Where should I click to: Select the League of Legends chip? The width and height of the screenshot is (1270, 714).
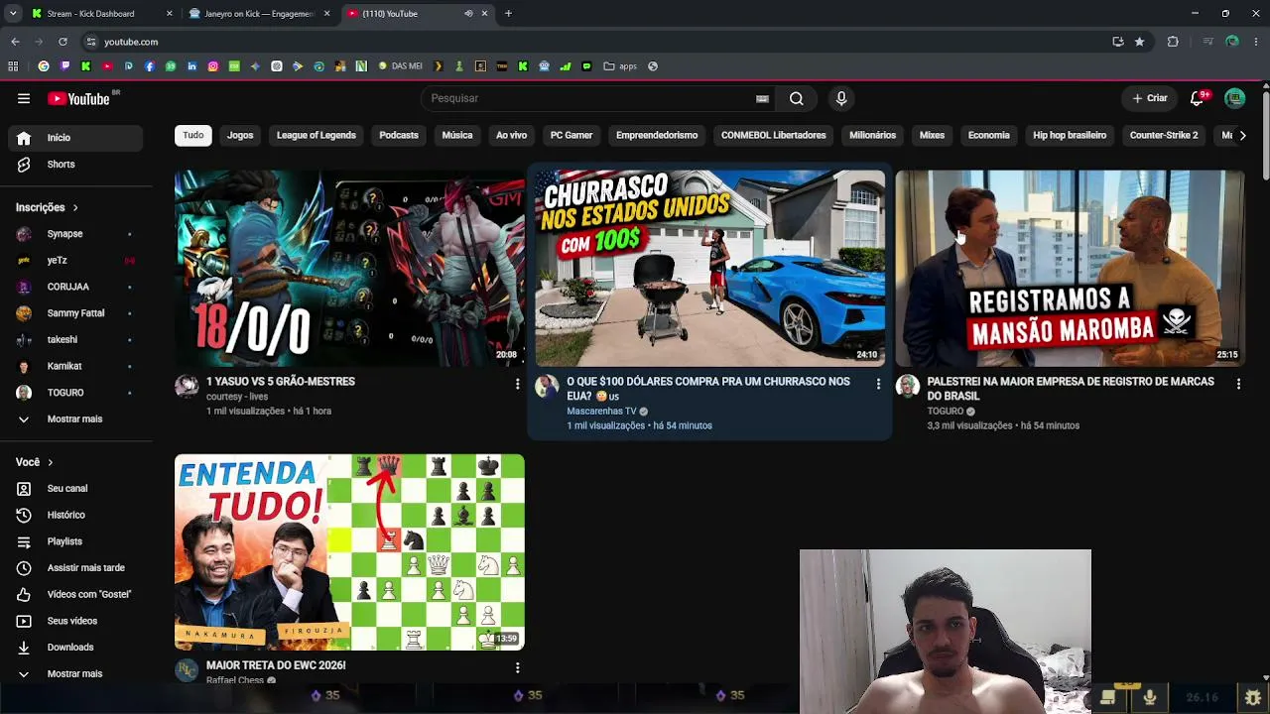click(317, 135)
